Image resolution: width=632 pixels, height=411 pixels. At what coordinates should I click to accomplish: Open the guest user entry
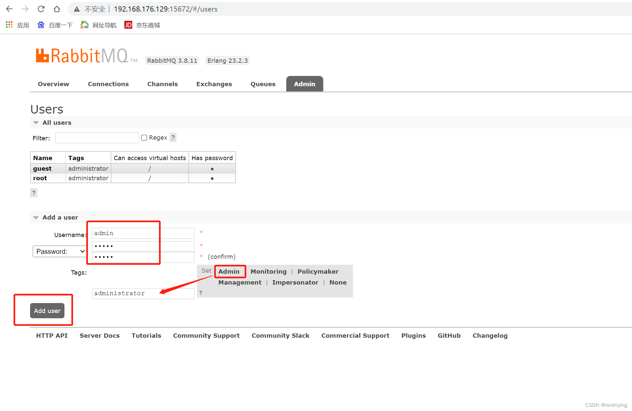42,168
